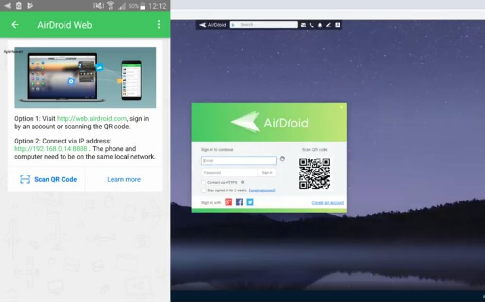Click the 'Scan QR code' label in dialog

pyautogui.click(x=315, y=150)
